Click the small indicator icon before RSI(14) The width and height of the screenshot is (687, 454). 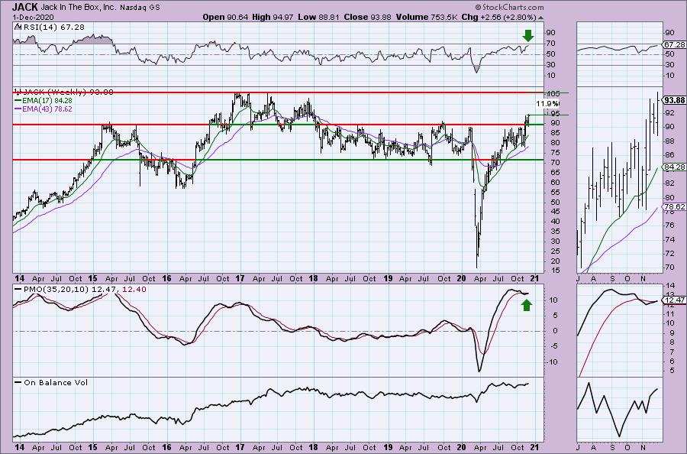pos(18,28)
